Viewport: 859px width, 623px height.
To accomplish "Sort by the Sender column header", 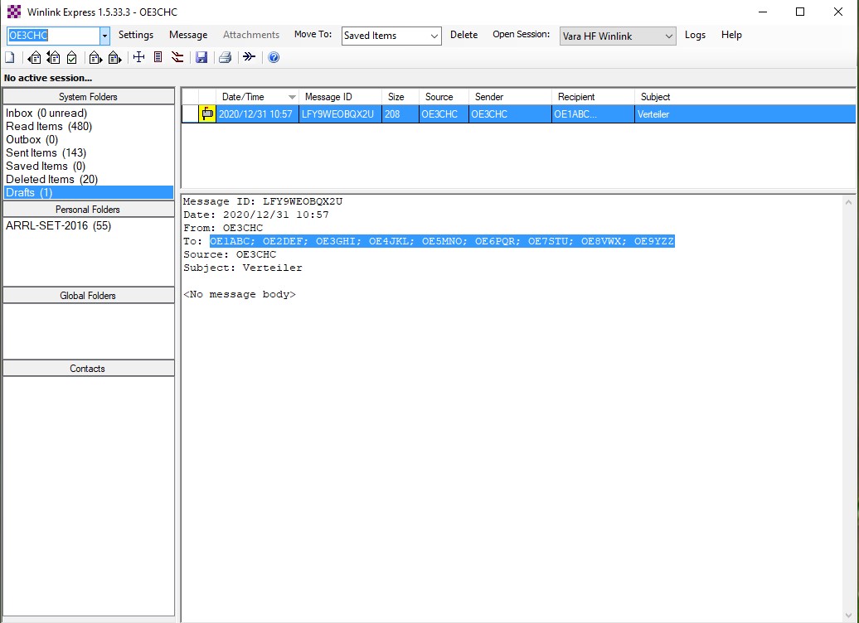I will coord(510,97).
